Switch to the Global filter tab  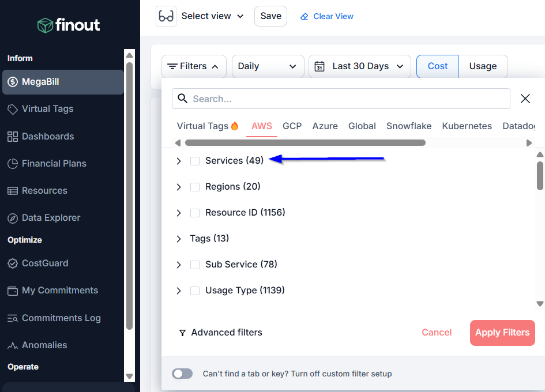point(362,126)
